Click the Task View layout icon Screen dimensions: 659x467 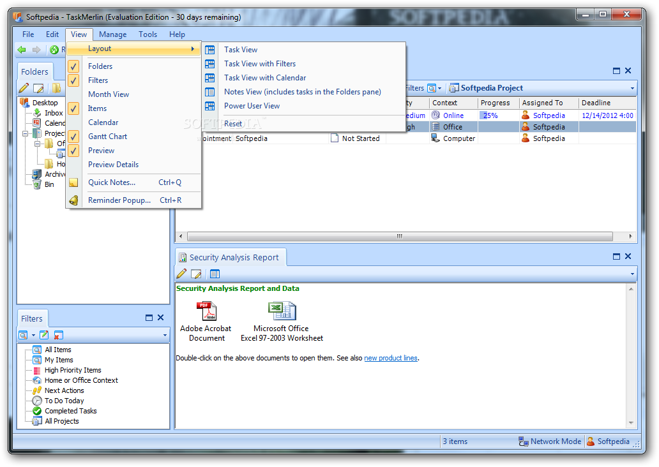209,50
